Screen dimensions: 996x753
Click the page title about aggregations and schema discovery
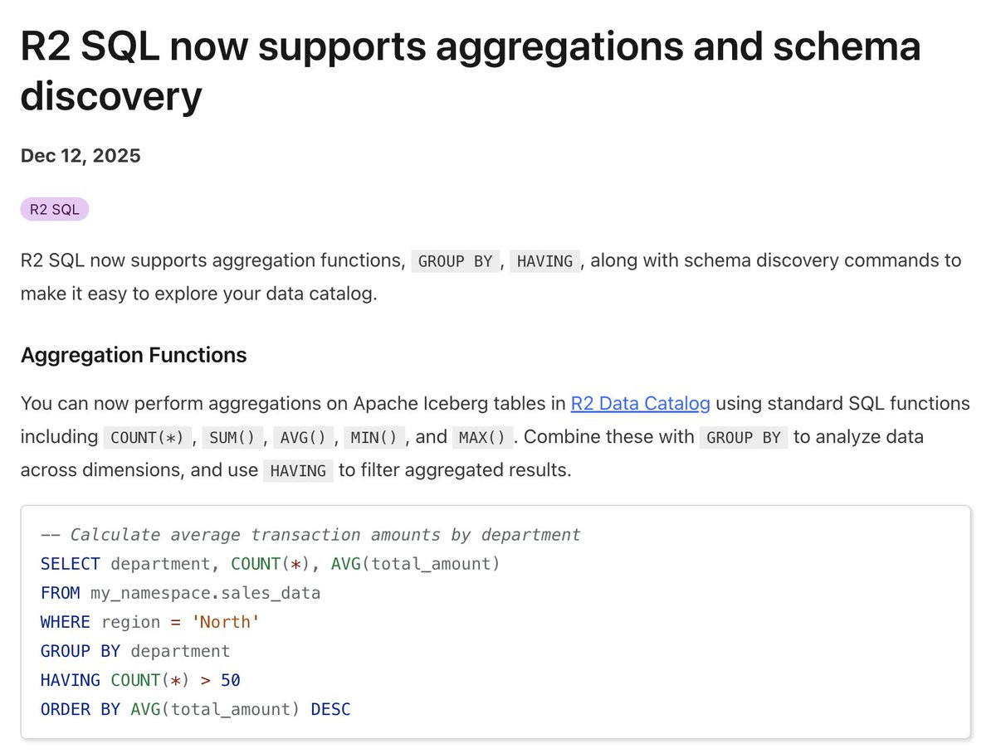click(x=471, y=71)
